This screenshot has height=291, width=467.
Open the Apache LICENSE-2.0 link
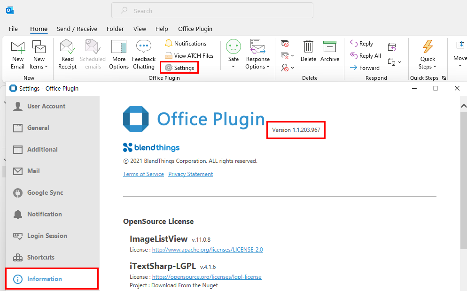[208, 250]
